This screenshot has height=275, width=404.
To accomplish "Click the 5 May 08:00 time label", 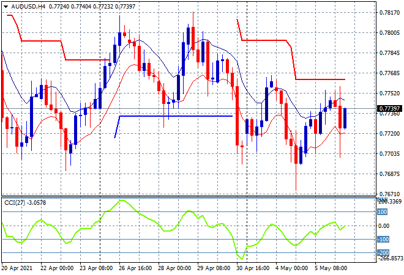I will click(331, 268).
